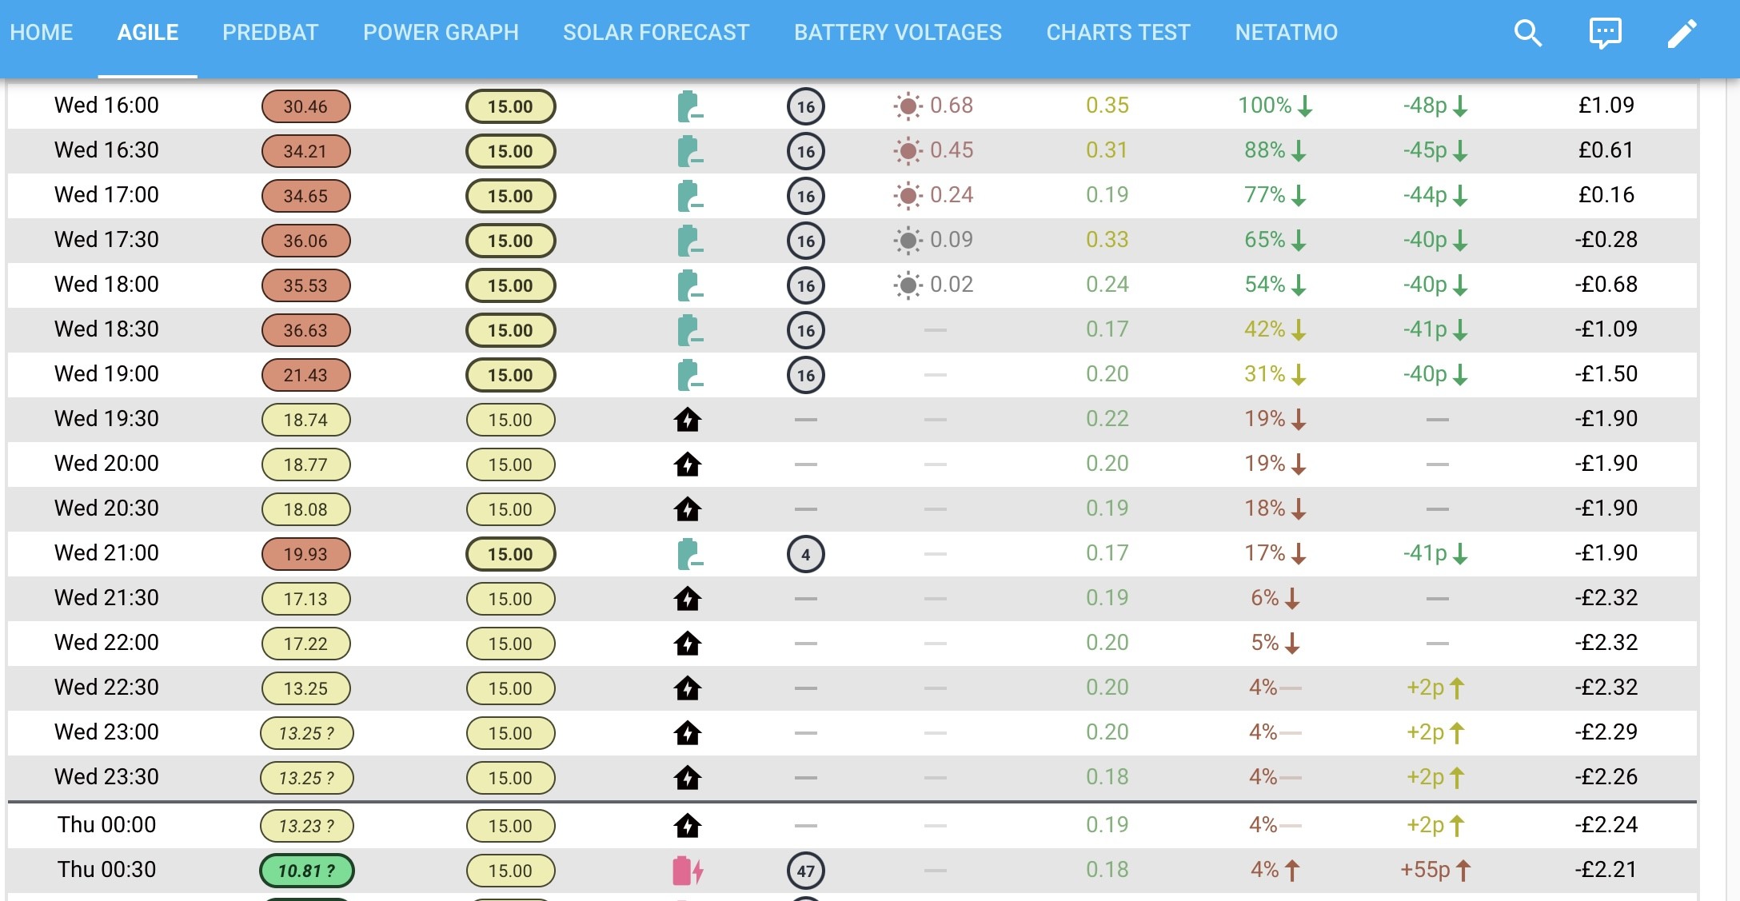1740x901 pixels.
Task: Open the search magnifier icon
Action: pyautogui.click(x=1527, y=33)
